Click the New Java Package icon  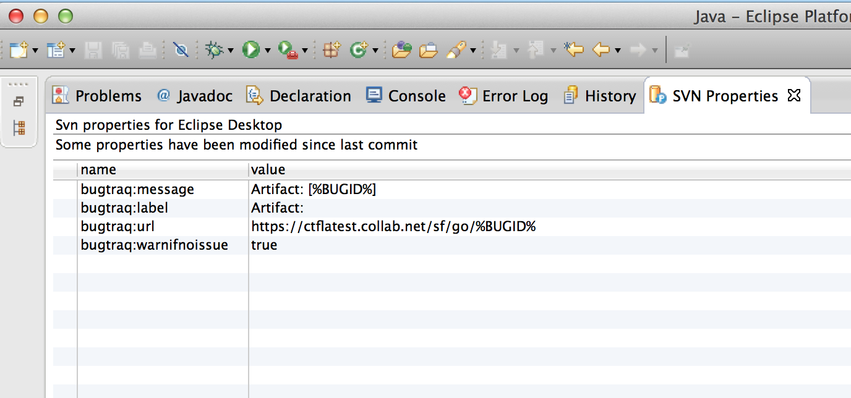coord(331,50)
